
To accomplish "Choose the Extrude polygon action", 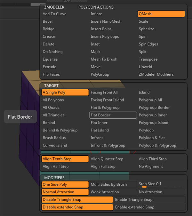I will click(x=50, y=67).
